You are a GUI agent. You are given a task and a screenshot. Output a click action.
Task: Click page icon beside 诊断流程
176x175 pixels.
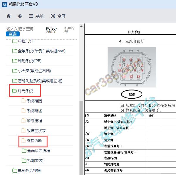pyautogui.click(x=23, y=120)
